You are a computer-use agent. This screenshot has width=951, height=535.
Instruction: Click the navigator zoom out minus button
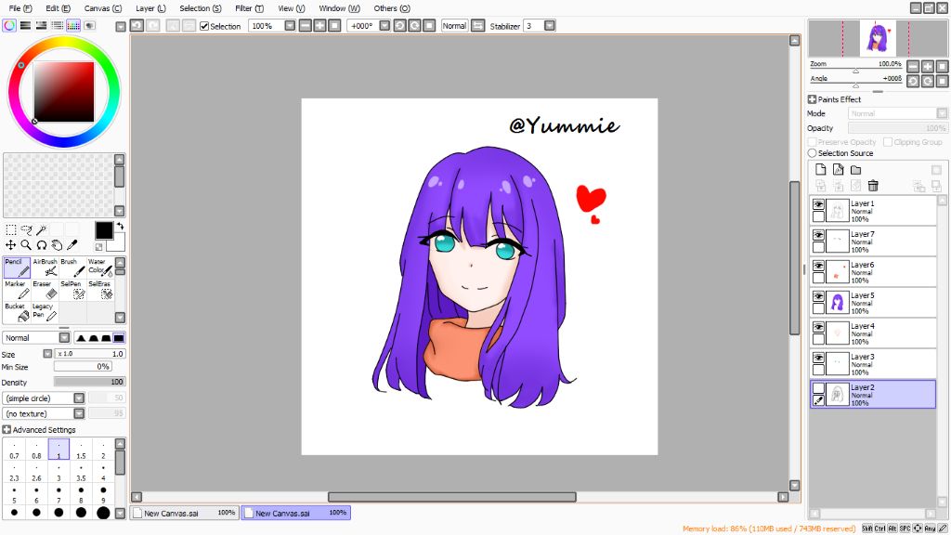coord(913,67)
